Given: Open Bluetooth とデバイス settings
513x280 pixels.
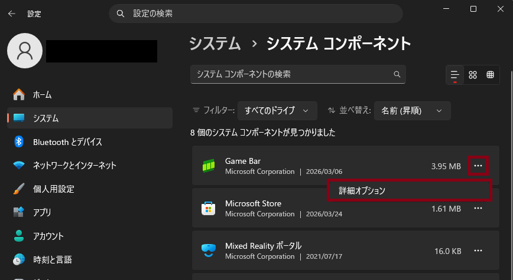Looking at the screenshot, I should (67, 141).
